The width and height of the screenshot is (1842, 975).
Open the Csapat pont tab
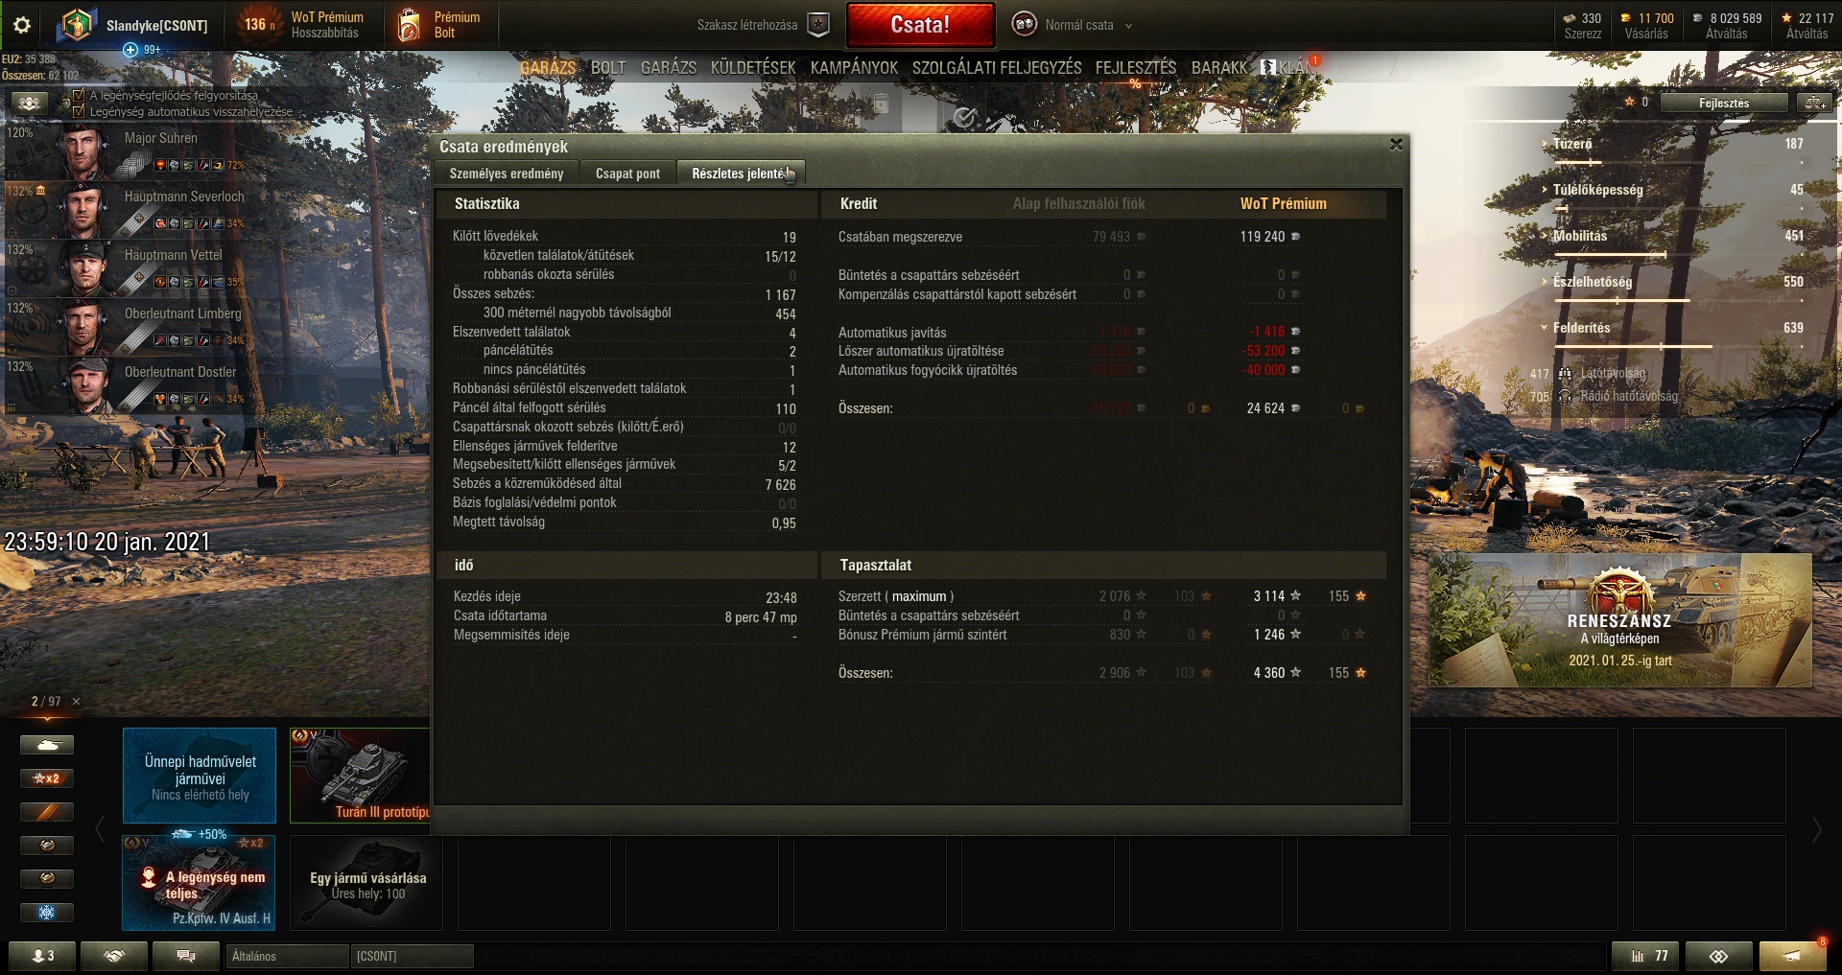[627, 174]
